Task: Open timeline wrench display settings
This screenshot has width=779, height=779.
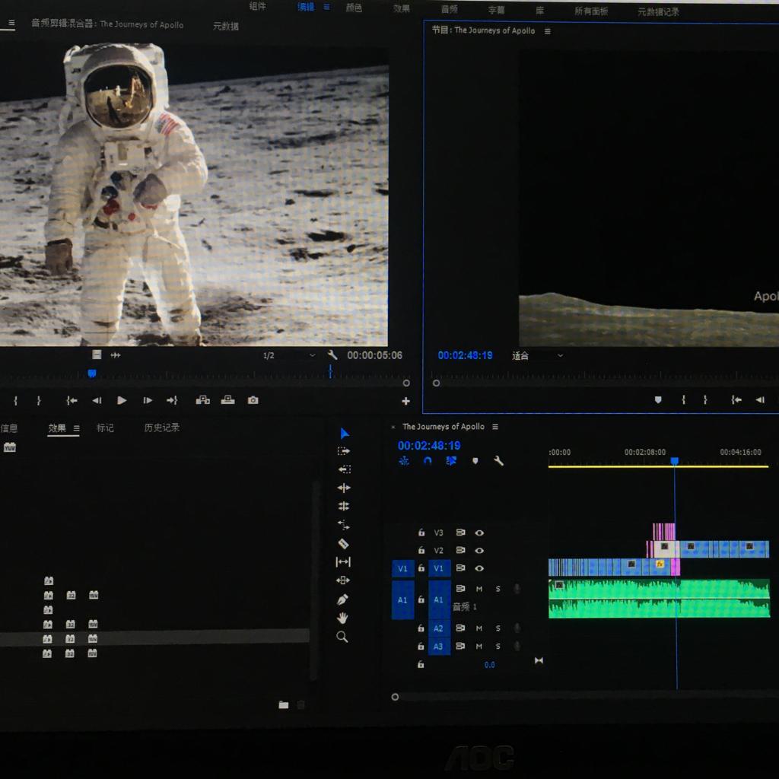Action: [498, 461]
